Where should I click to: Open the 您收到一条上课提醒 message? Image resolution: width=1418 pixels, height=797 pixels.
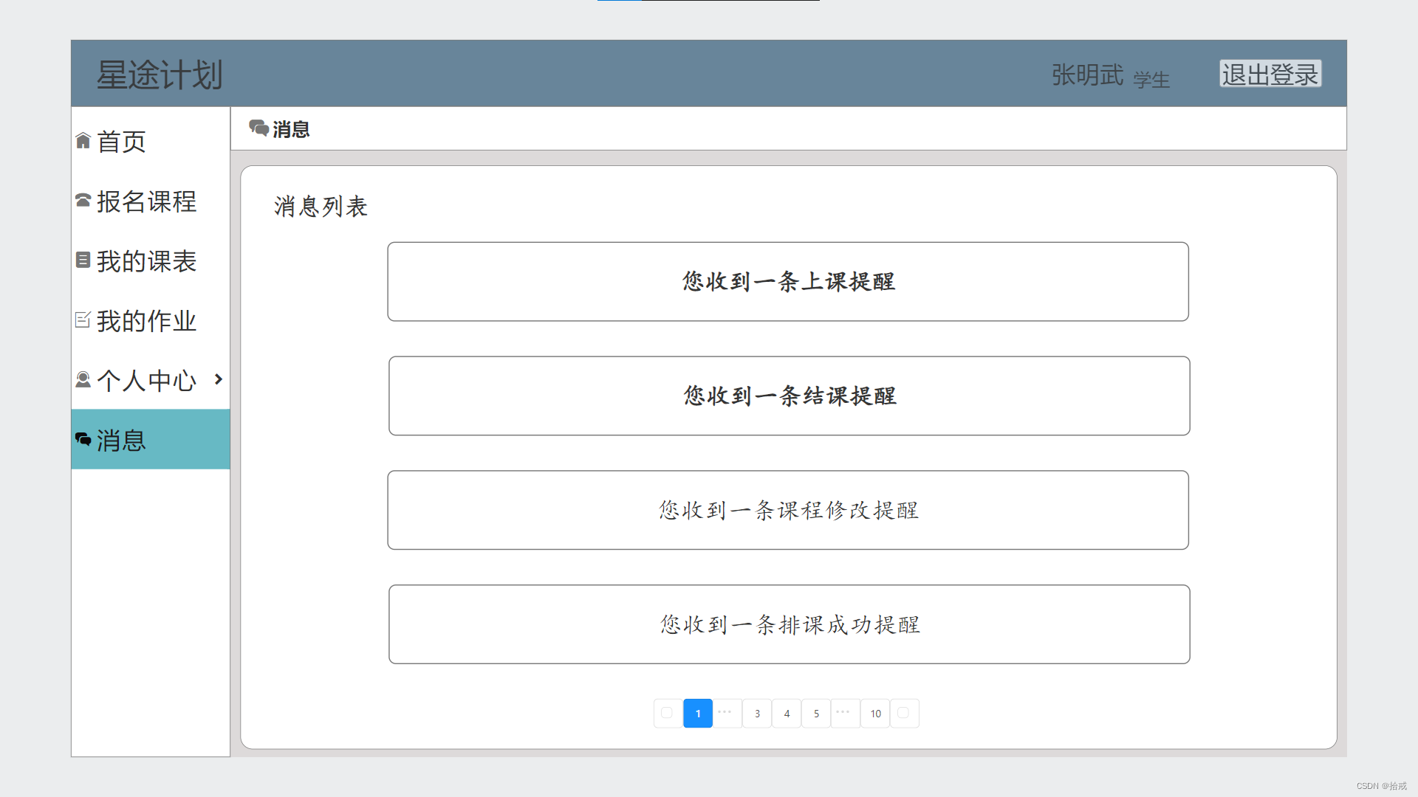[x=788, y=282]
